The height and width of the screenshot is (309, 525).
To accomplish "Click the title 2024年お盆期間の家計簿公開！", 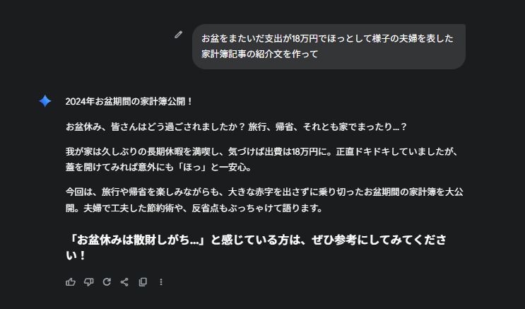I will coord(129,101).
